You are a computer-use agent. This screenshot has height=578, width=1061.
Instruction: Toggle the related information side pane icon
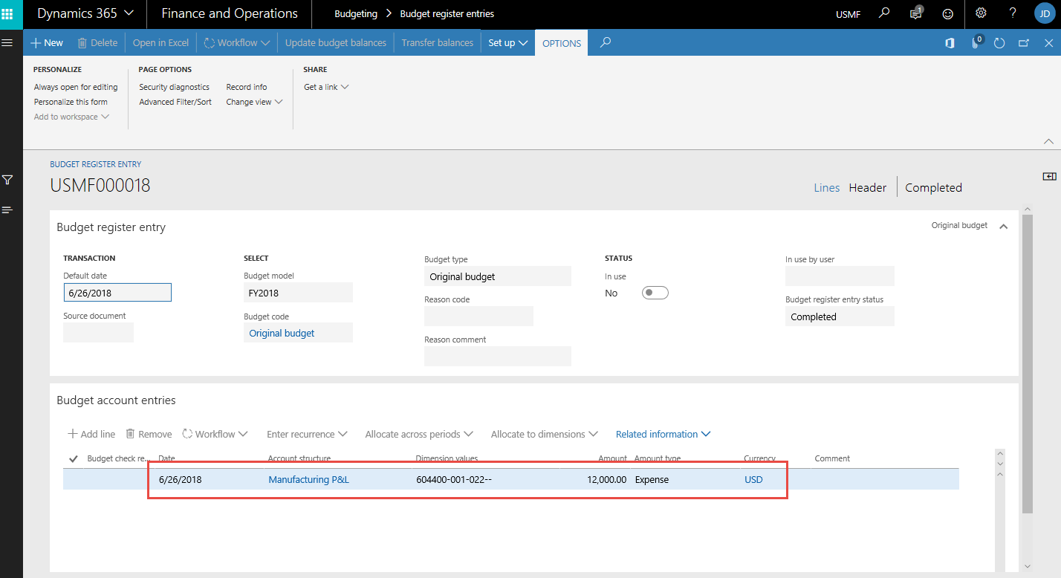pos(1049,176)
